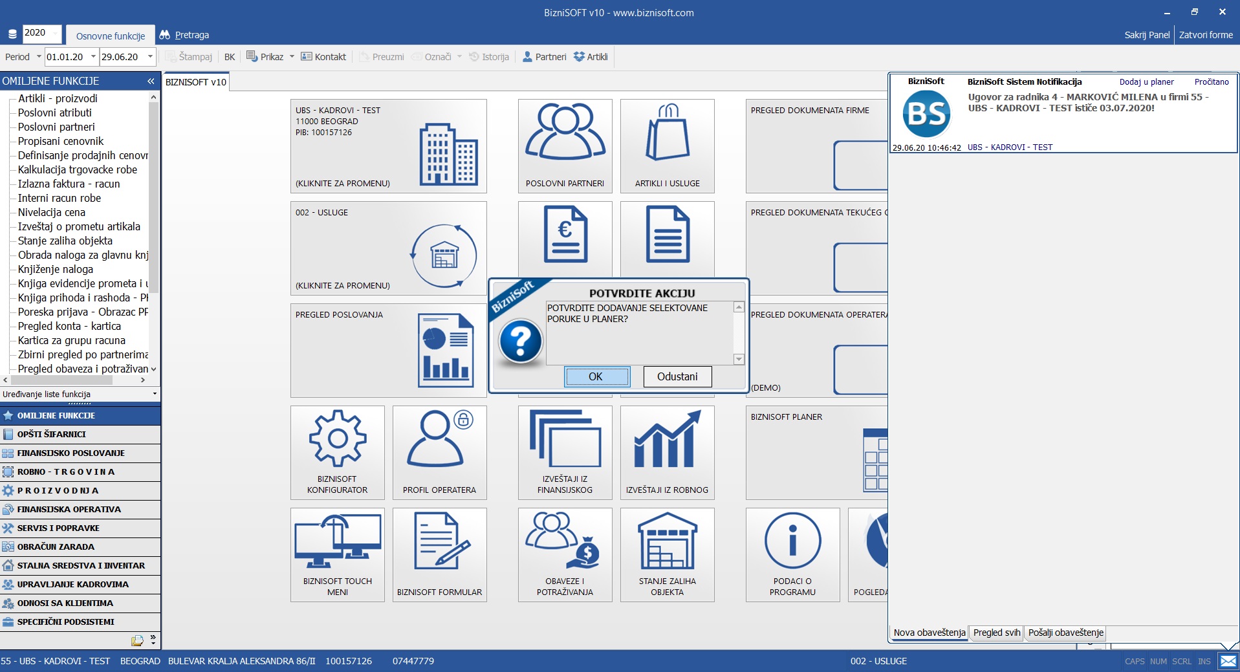Open the Podaci o Programu info tile
Screen dimensions: 1240x672
[x=792, y=555]
